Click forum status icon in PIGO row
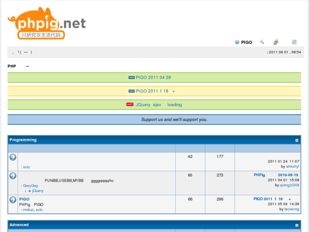 point(13,200)
